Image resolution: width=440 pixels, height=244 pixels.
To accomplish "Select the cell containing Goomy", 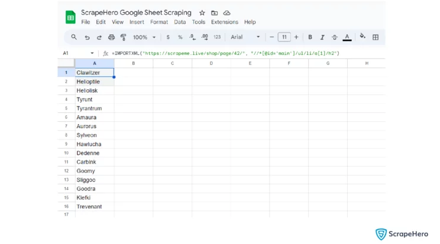I will (95, 171).
